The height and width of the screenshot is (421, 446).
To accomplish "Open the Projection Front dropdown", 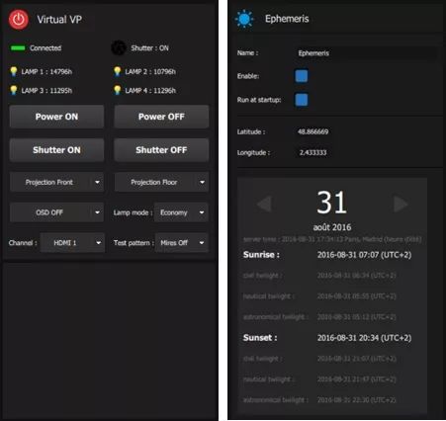I will [x=56, y=182].
